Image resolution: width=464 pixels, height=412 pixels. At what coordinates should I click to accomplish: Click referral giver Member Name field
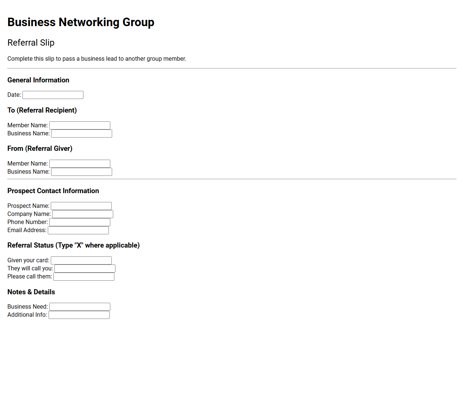[x=80, y=164]
